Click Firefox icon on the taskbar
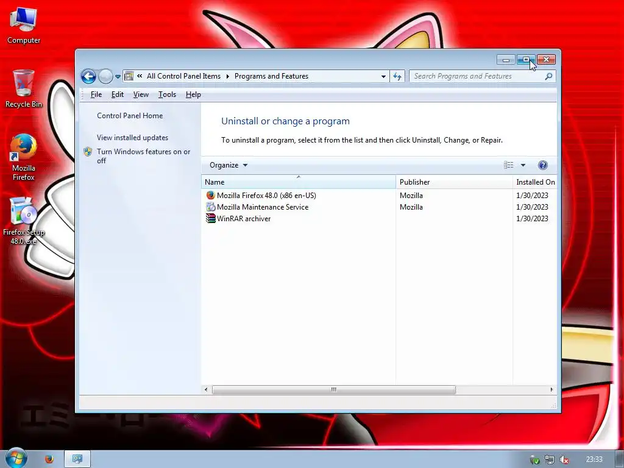The height and width of the screenshot is (468, 624). [49, 459]
